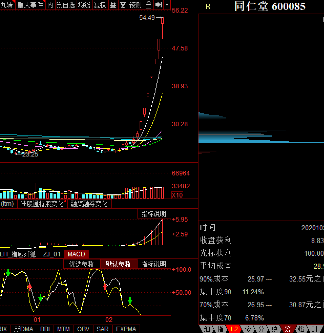Click the red up arrow near 01
Screen dimensions: 324x333
pos(30,287)
